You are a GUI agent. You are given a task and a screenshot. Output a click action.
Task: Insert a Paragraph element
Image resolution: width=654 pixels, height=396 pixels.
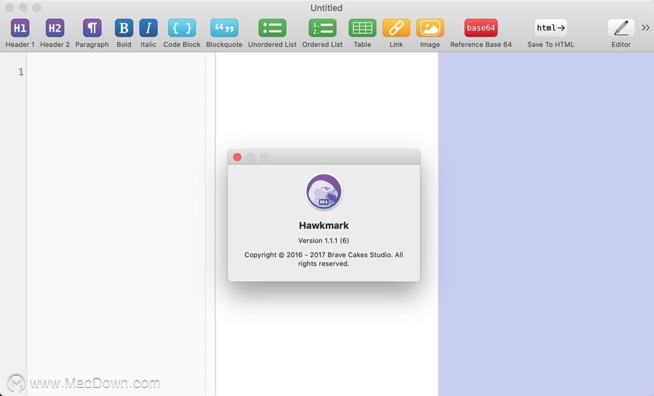[x=91, y=28]
